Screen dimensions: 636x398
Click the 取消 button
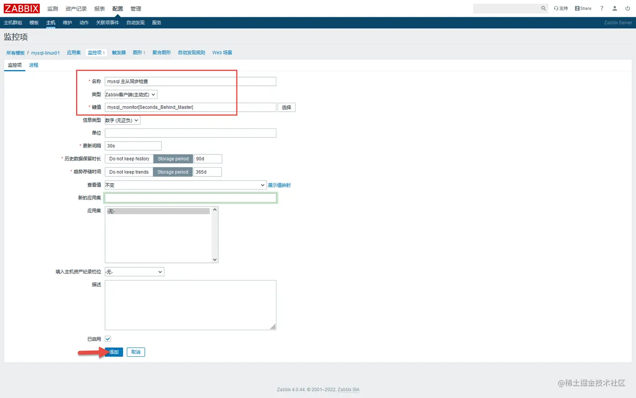[136, 352]
